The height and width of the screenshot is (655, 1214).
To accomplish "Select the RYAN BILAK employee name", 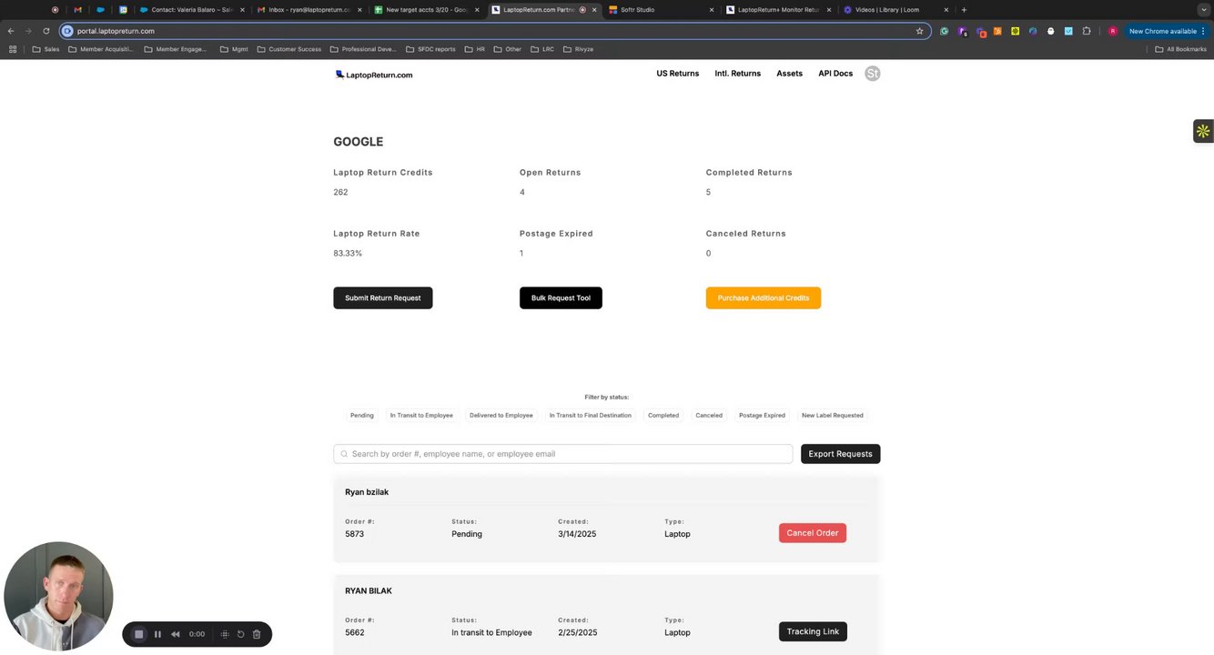I will click(x=369, y=591).
